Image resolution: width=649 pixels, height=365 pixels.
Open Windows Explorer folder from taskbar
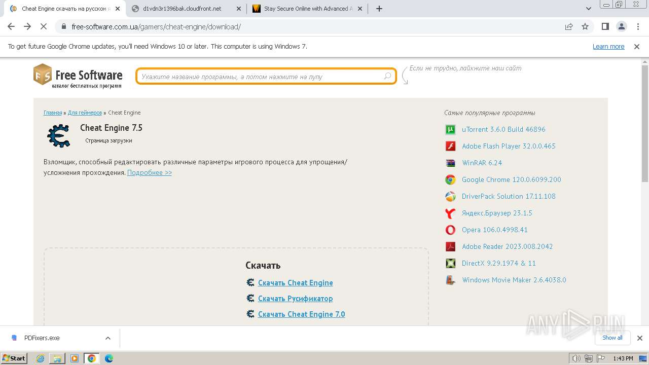coord(57,358)
